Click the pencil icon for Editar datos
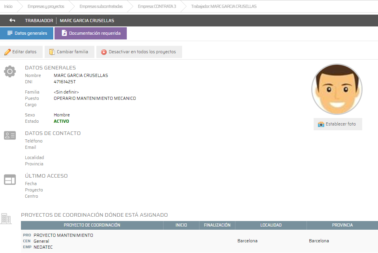The height and width of the screenshot is (253, 378). tap(7, 52)
